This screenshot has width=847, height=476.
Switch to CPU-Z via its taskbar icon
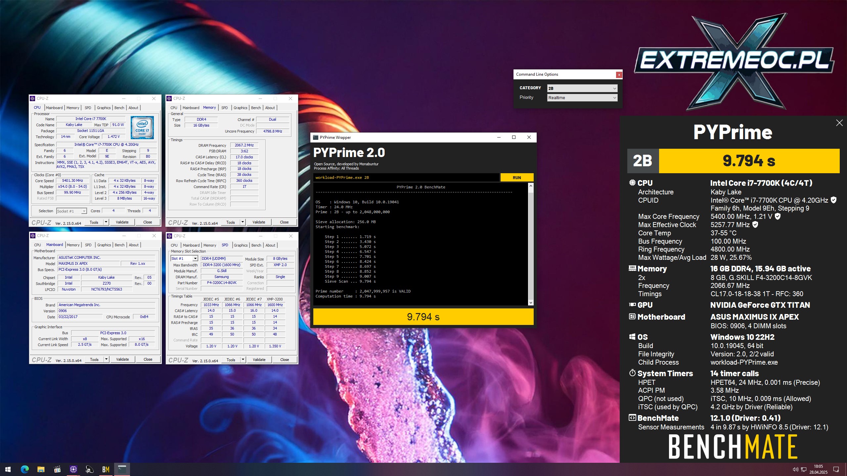click(x=73, y=469)
